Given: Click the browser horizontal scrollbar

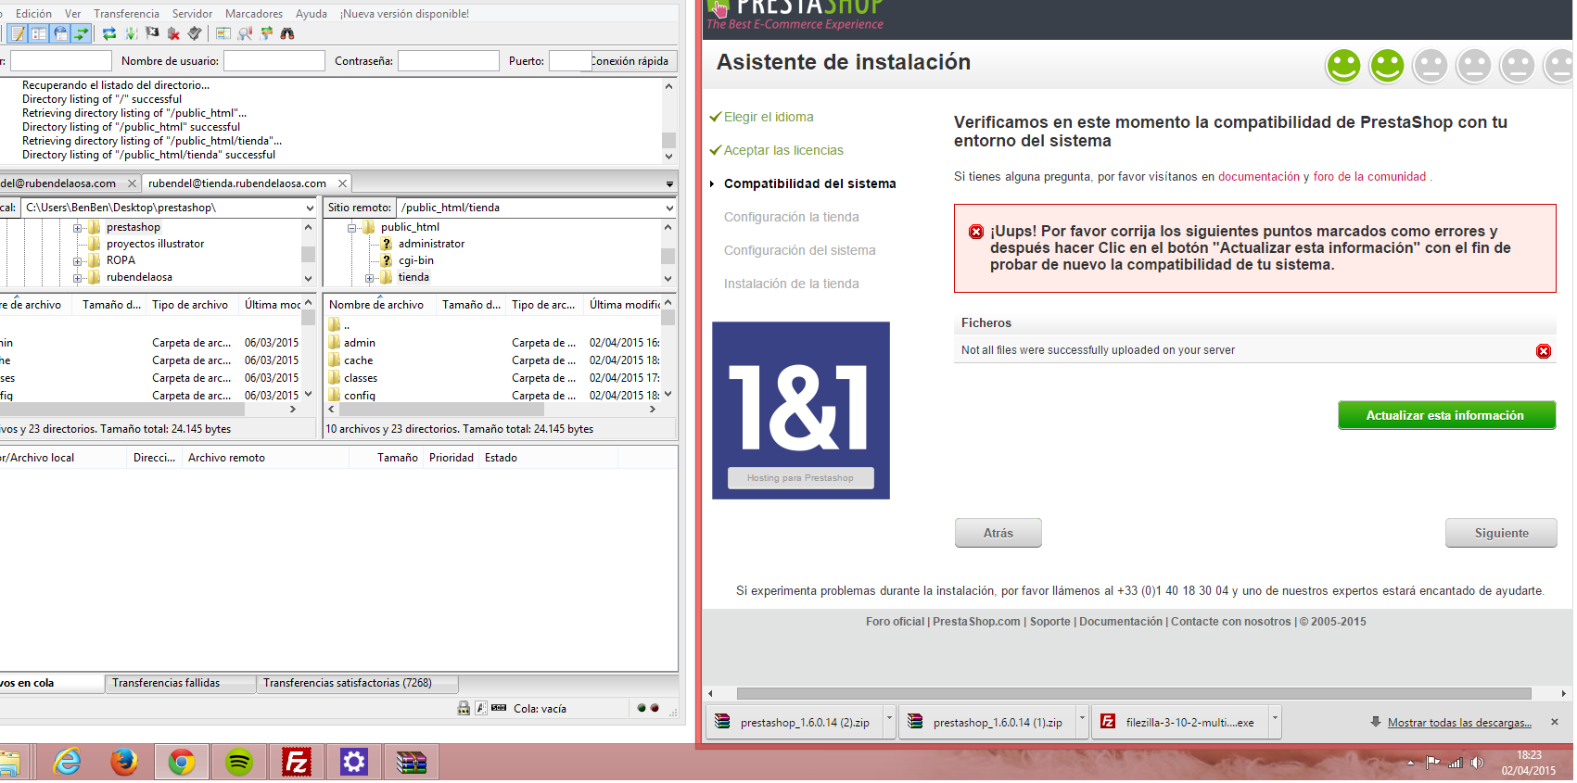Looking at the screenshot, I should click(1134, 694).
